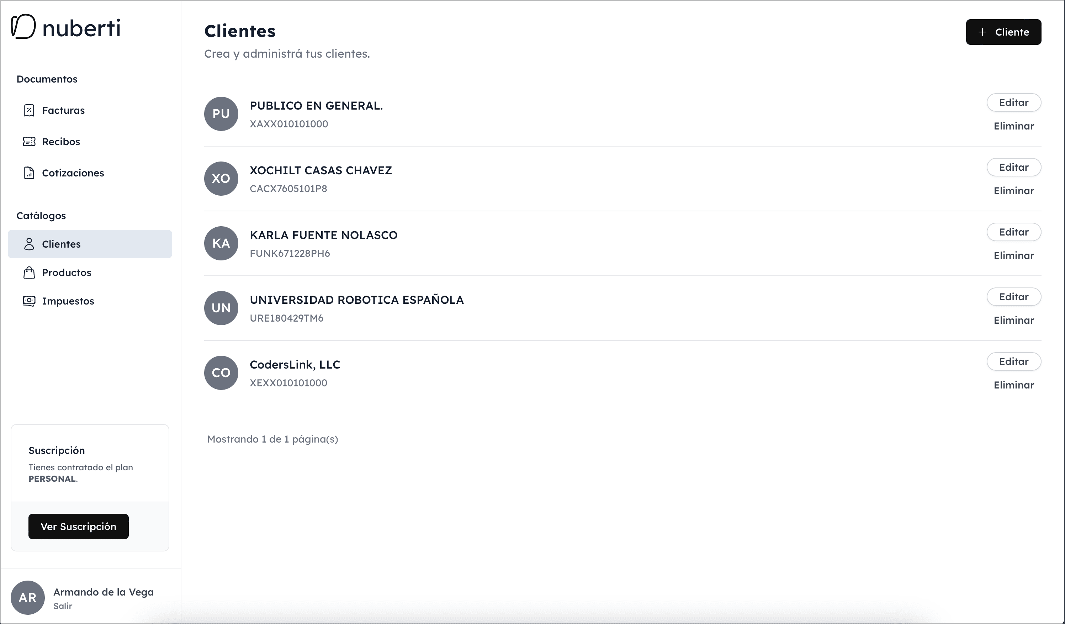Open the Facturas section
Screen dimensions: 1065x624
(63, 110)
